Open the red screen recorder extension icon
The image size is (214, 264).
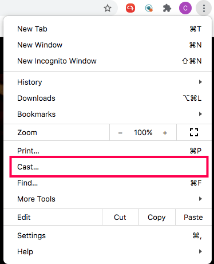click(x=130, y=8)
